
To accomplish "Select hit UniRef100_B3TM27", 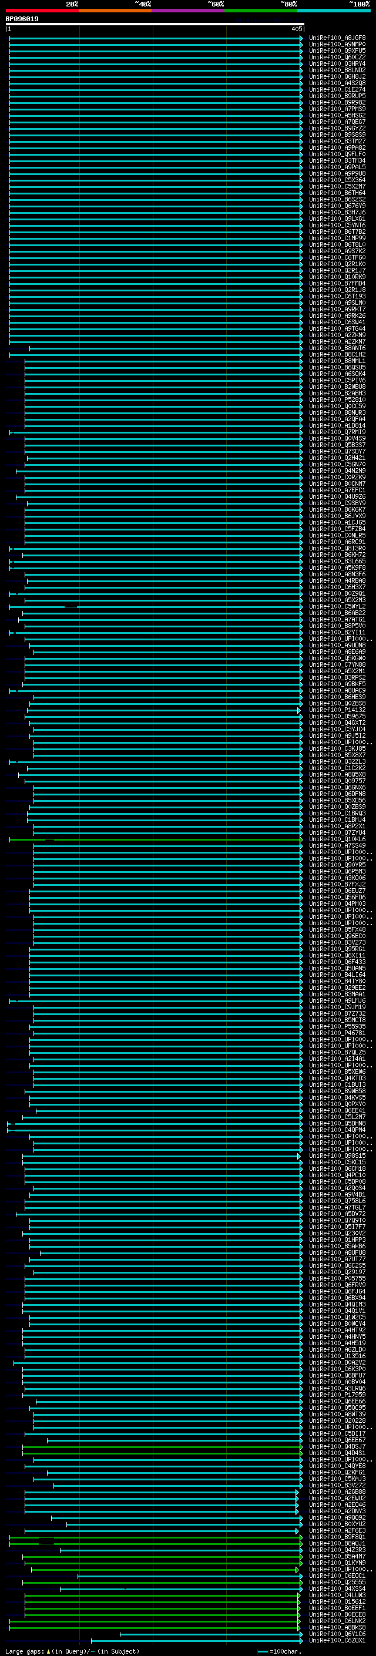I will pyautogui.click(x=337, y=142).
